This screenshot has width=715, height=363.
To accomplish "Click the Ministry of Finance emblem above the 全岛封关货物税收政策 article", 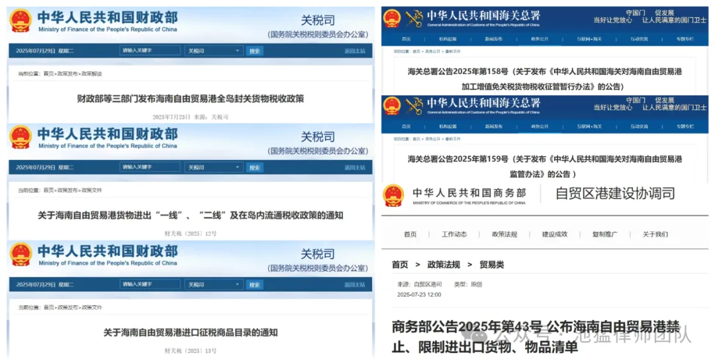I will [x=21, y=20].
